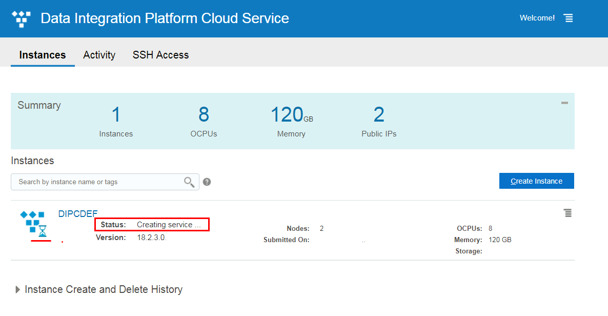
Task: Click the search magnifier icon
Action: [189, 182]
